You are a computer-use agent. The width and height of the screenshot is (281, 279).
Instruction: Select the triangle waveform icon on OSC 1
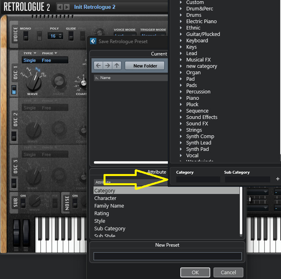[28, 69]
